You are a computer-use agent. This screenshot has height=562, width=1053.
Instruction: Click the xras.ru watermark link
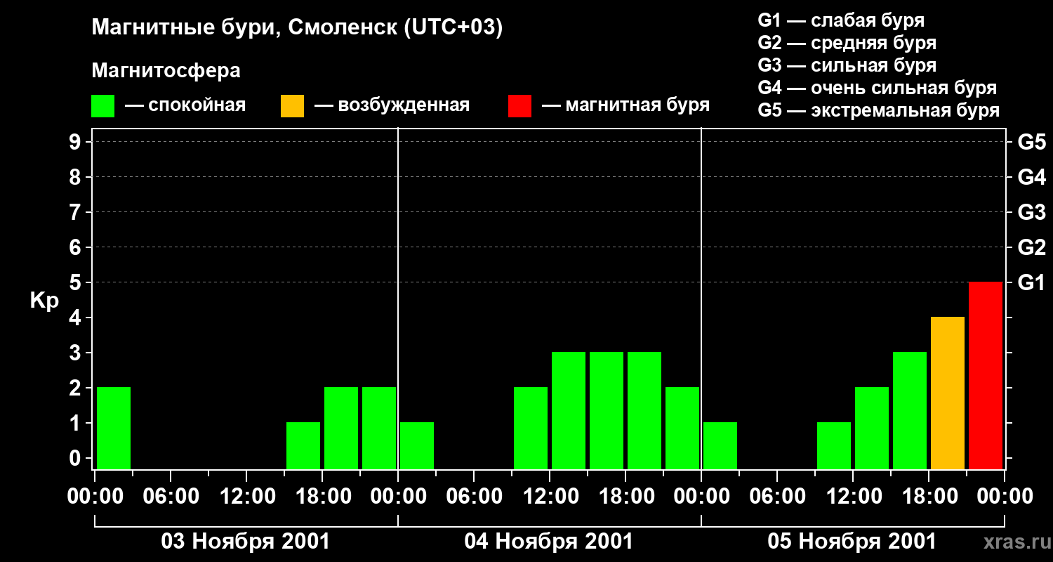coord(1014,542)
